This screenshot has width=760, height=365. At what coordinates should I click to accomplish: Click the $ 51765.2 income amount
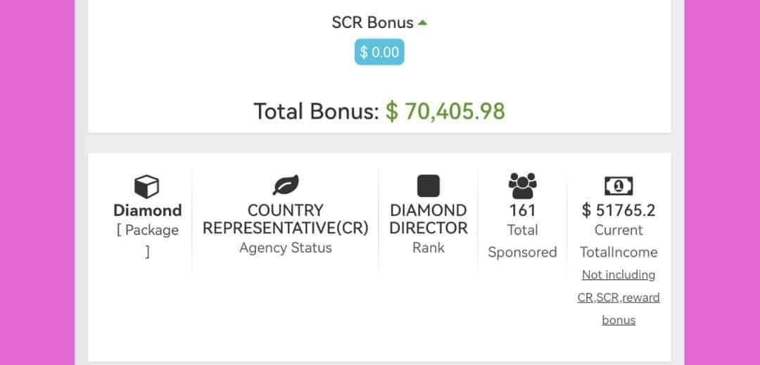click(619, 210)
